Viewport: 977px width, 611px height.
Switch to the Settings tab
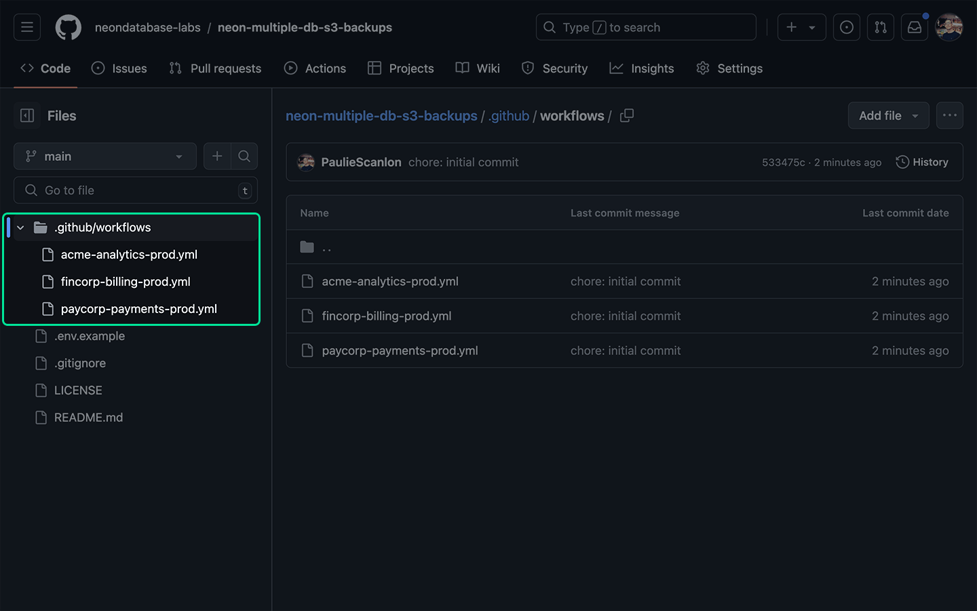pyautogui.click(x=729, y=69)
